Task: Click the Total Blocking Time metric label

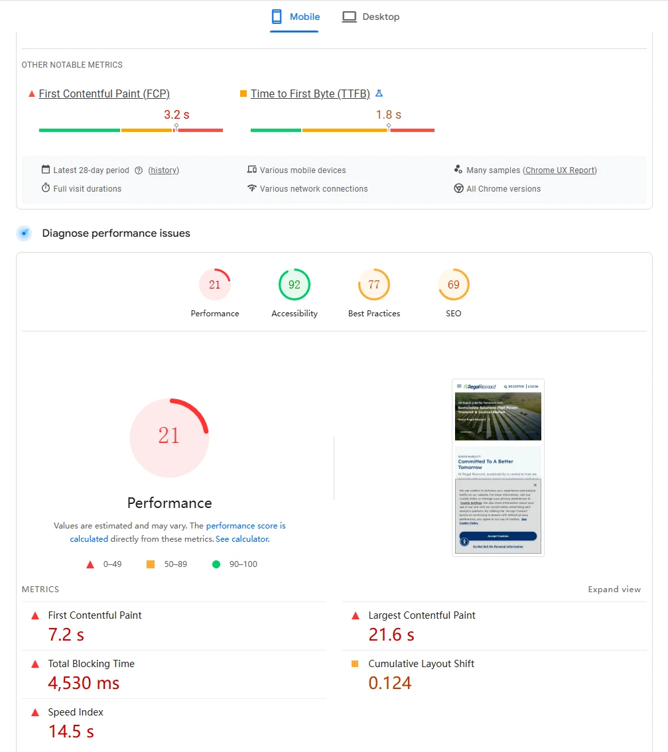Action: [91, 664]
